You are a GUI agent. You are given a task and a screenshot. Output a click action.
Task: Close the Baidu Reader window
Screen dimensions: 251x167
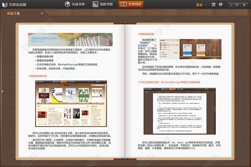pos(244,5)
